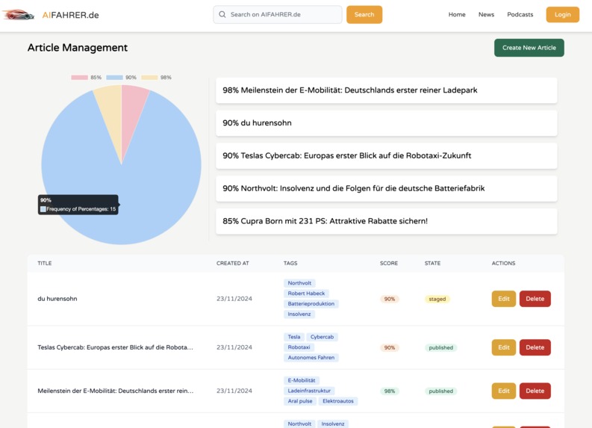Click the Login button
This screenshot has height=428, width=592.
pos(563,14)
